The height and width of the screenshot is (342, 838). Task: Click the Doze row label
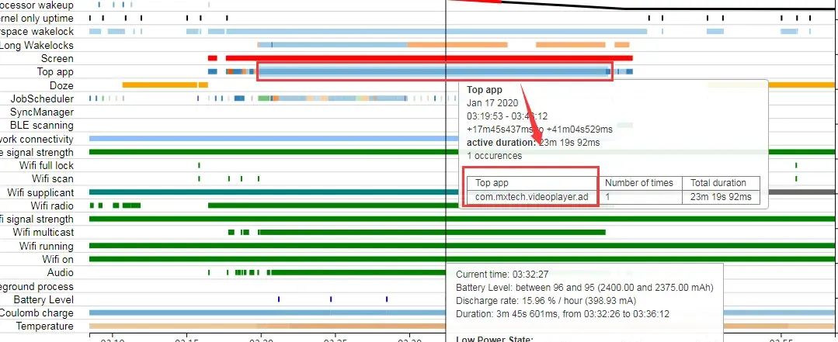click(x=61, y=85)
